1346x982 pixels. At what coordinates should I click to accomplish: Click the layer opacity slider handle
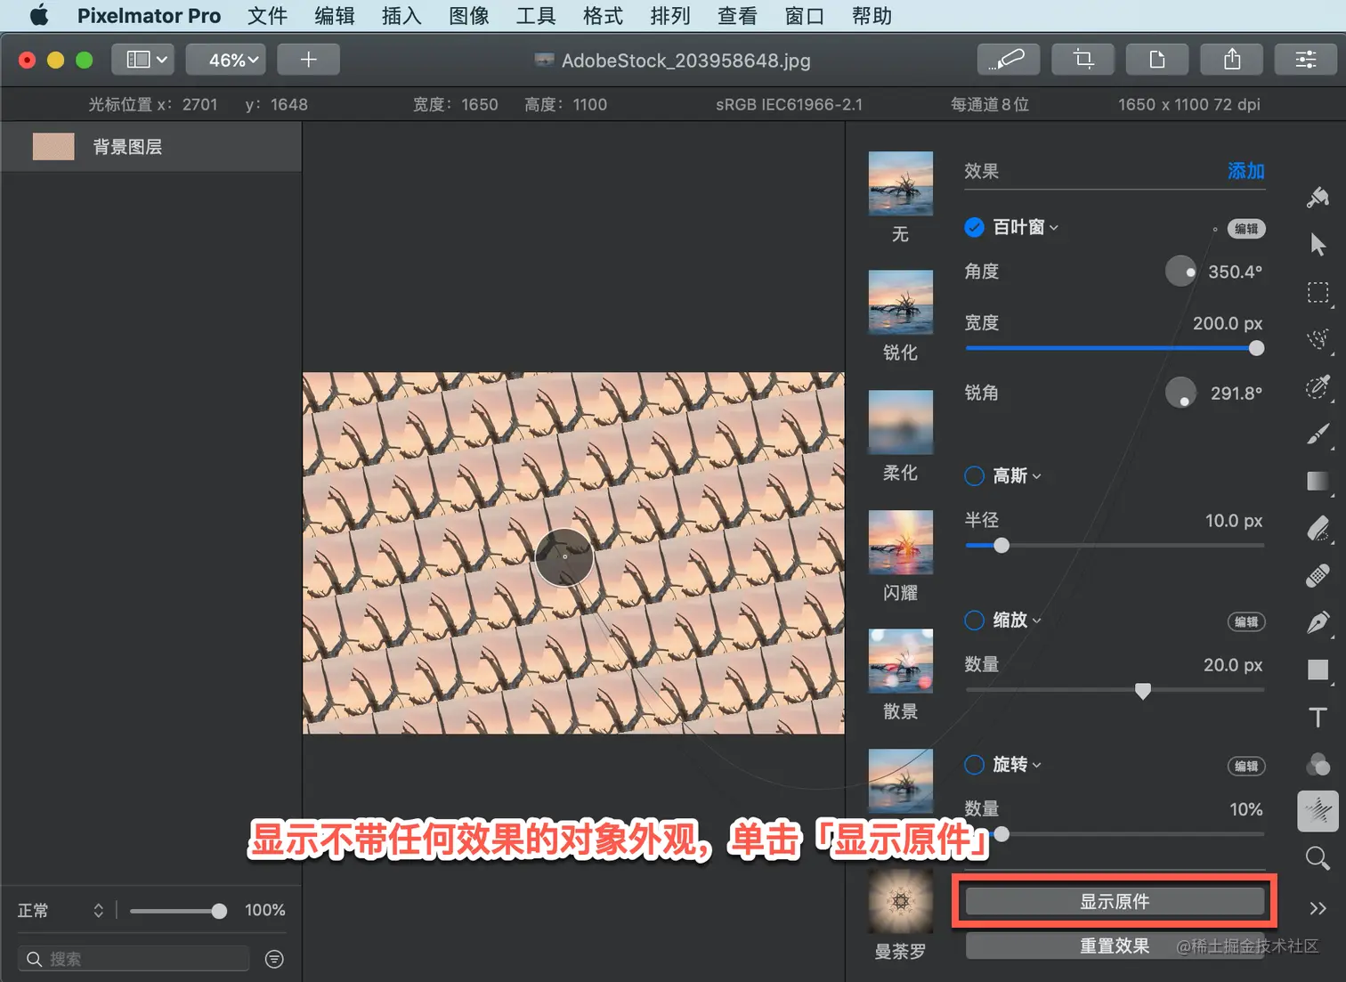coord(219,911)
